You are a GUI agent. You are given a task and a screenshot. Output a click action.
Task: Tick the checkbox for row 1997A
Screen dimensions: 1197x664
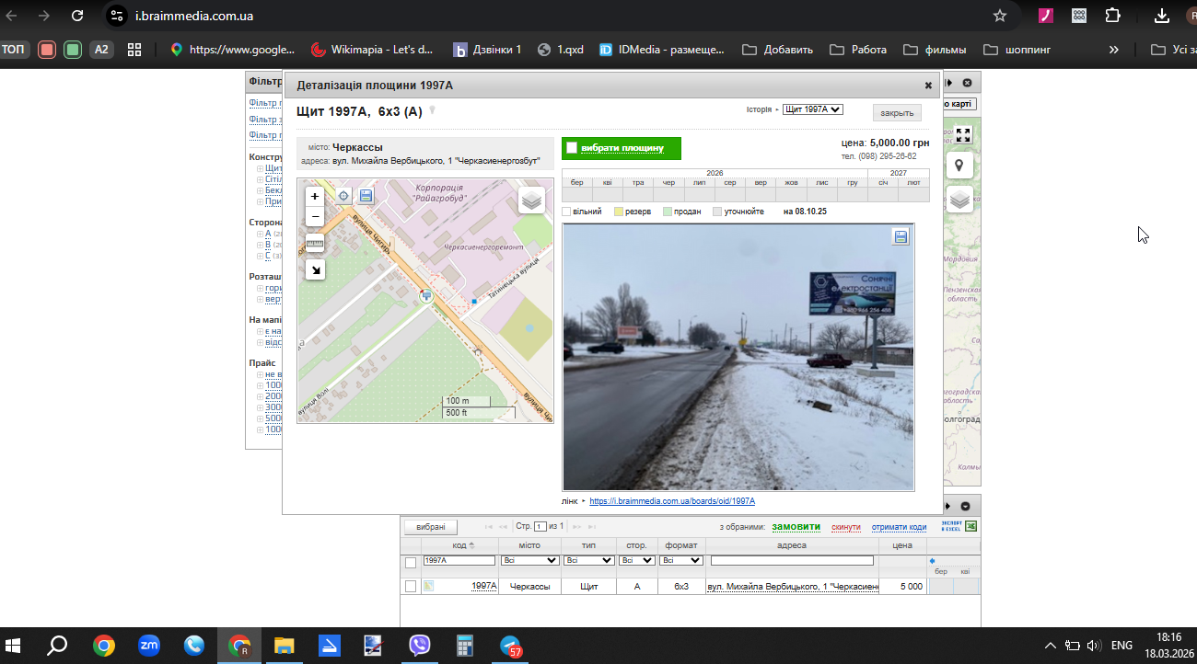pyautogui.click(x=411, y=586)
